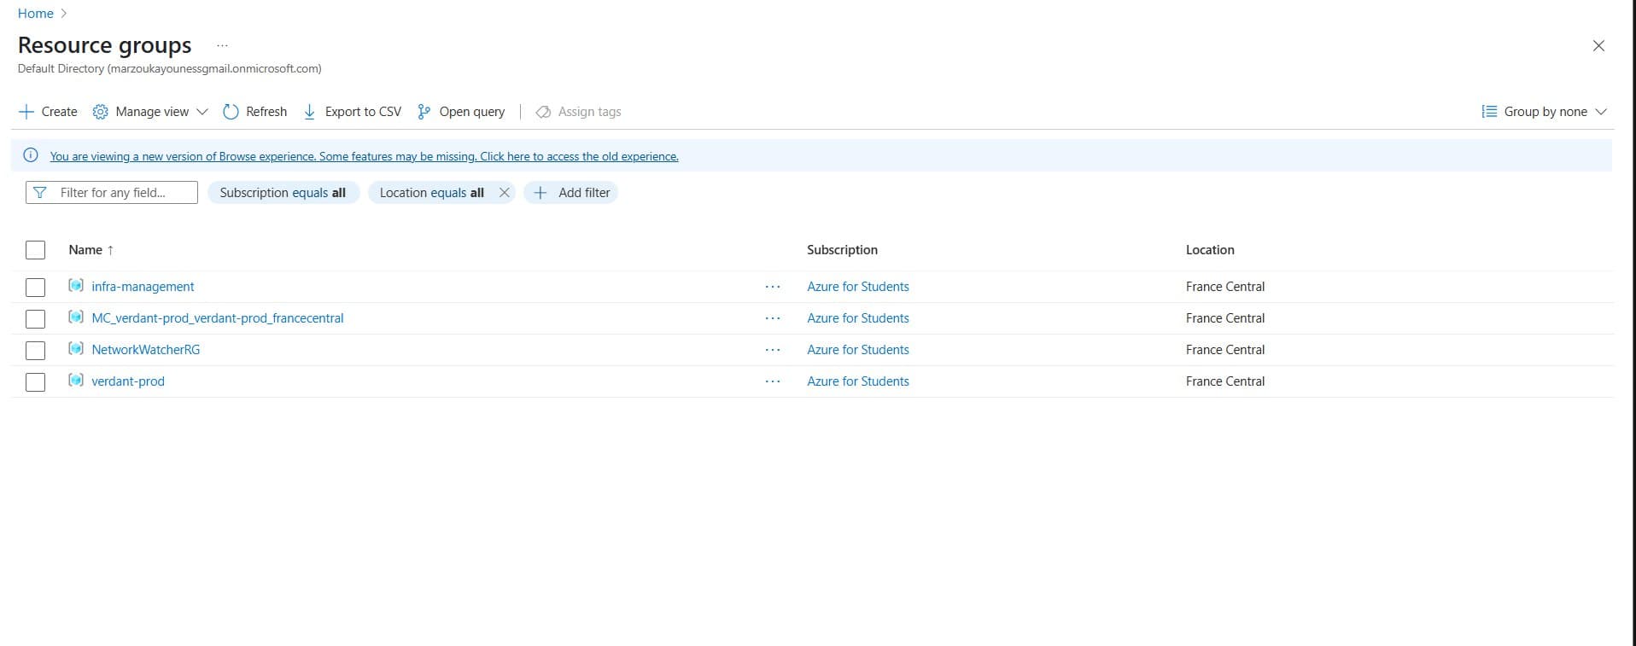Open more options for infra-management row

773,287
